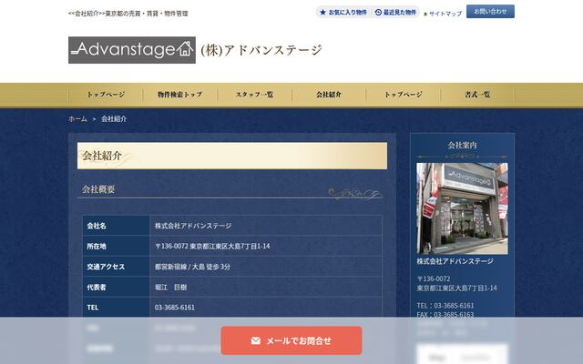Screen dimensions: 583x364
Task: Click the 会社紹介 gold banner heading
Action: (x=232, y=156)
